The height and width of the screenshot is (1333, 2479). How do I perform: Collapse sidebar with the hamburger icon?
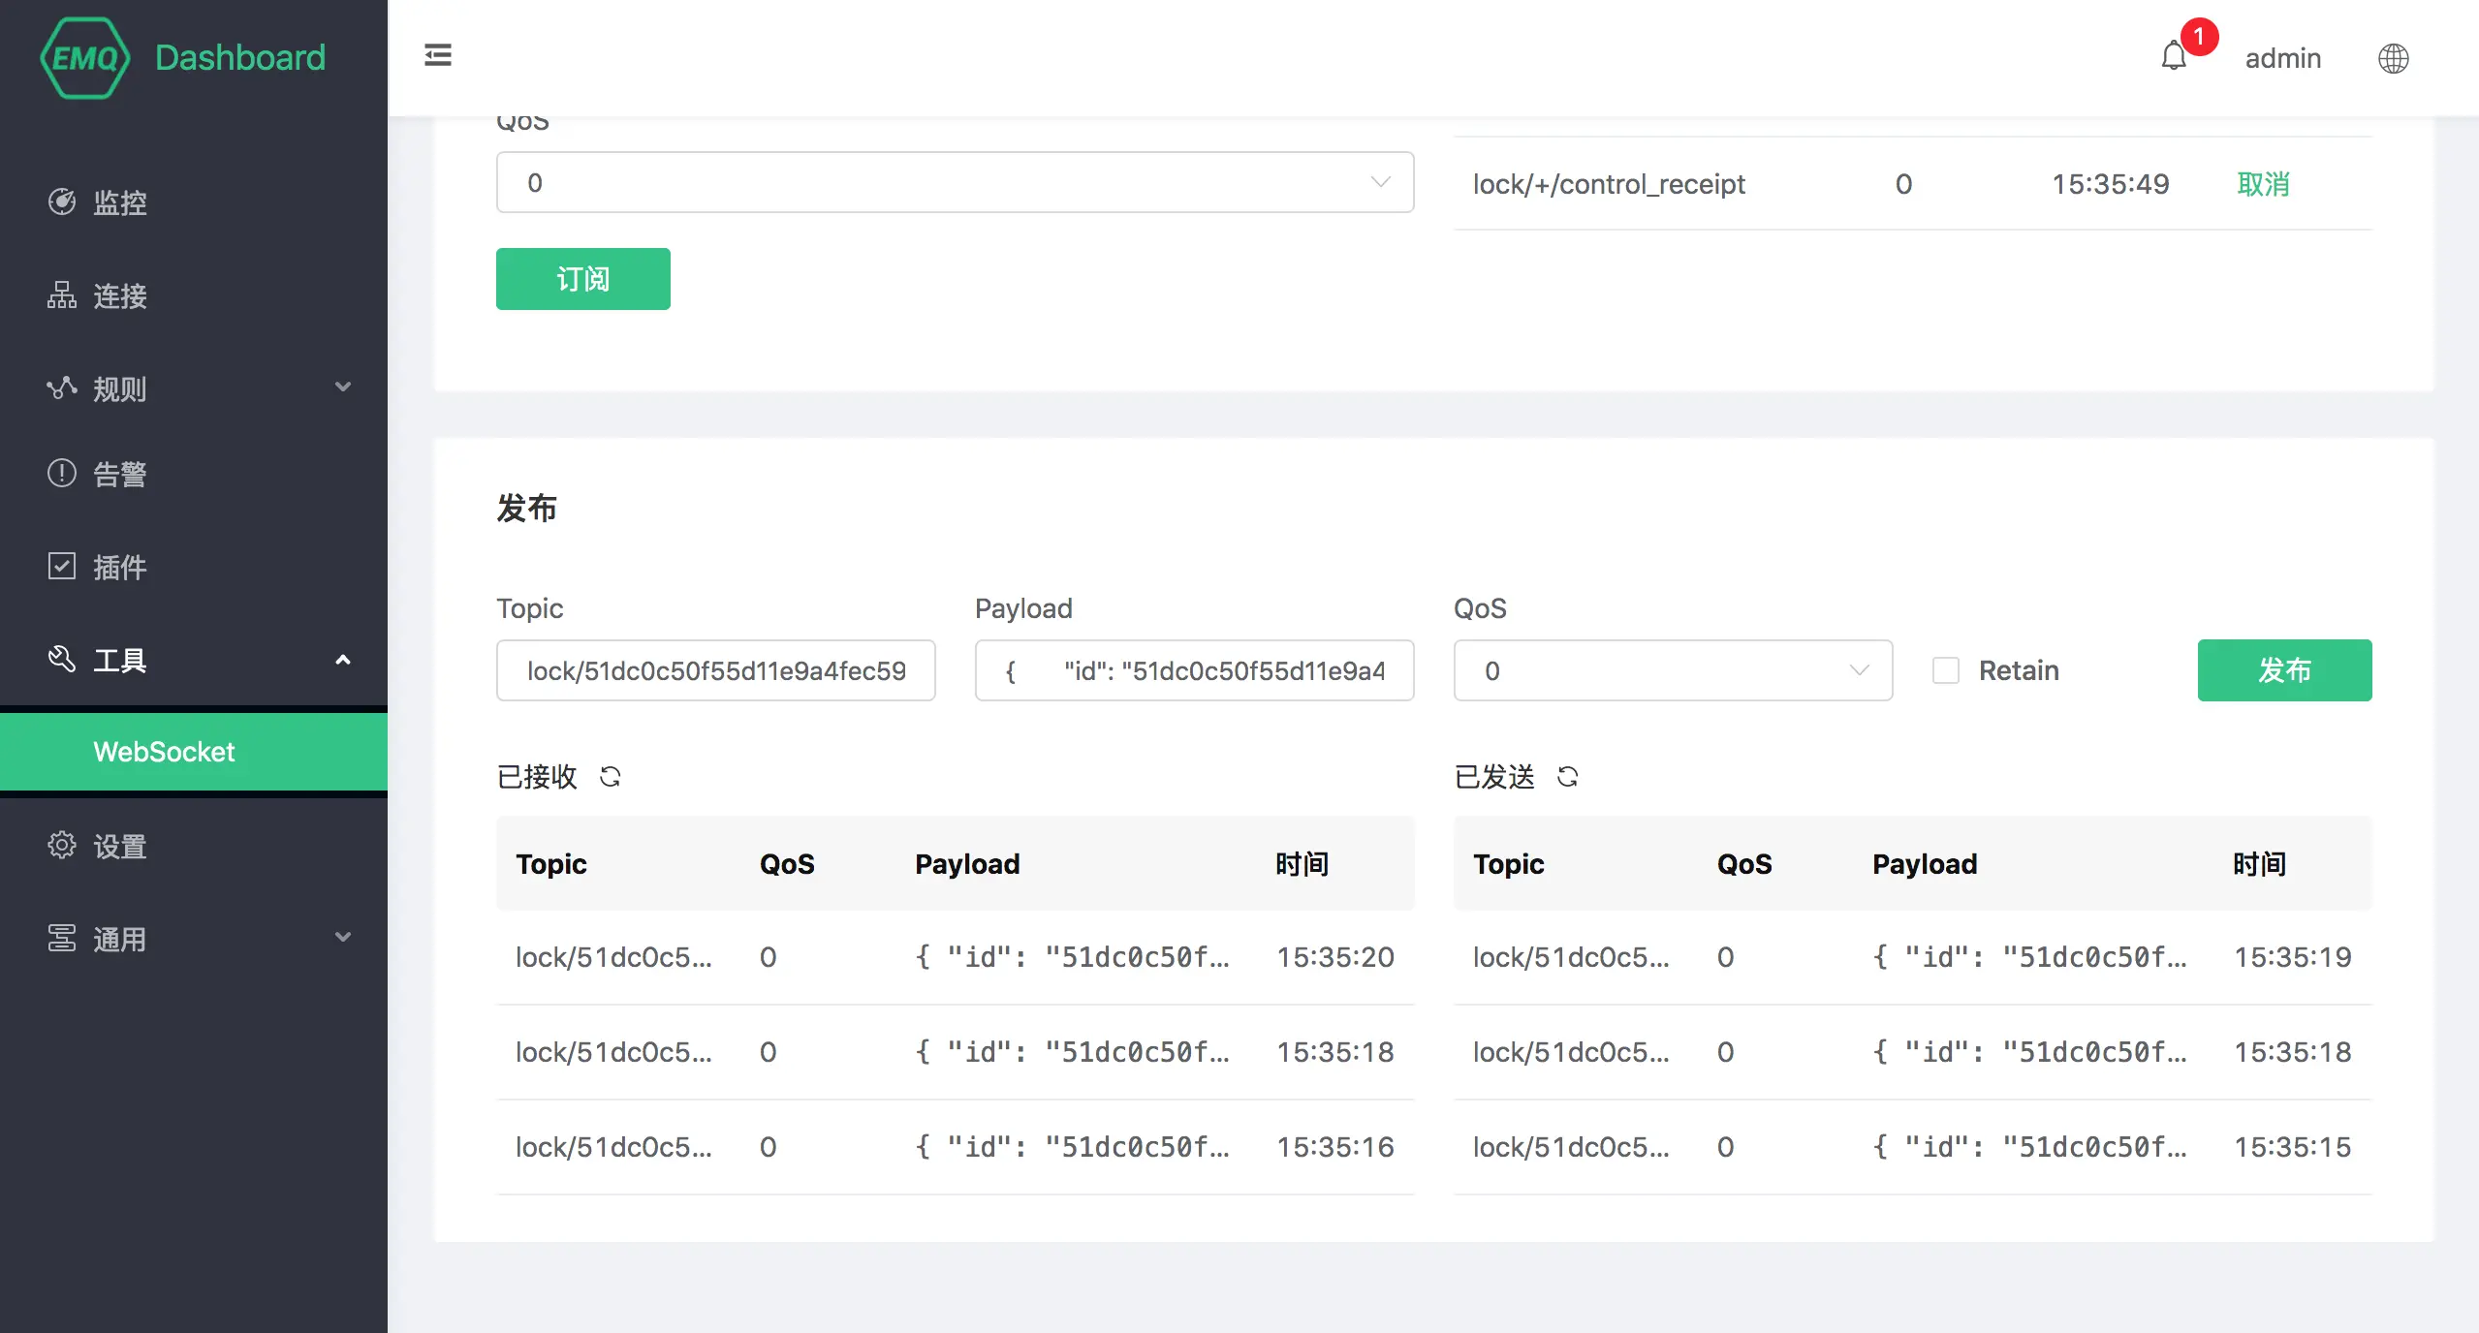point(438,55)
